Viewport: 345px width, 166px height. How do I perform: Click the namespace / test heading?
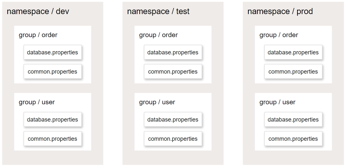click(158, 12)
